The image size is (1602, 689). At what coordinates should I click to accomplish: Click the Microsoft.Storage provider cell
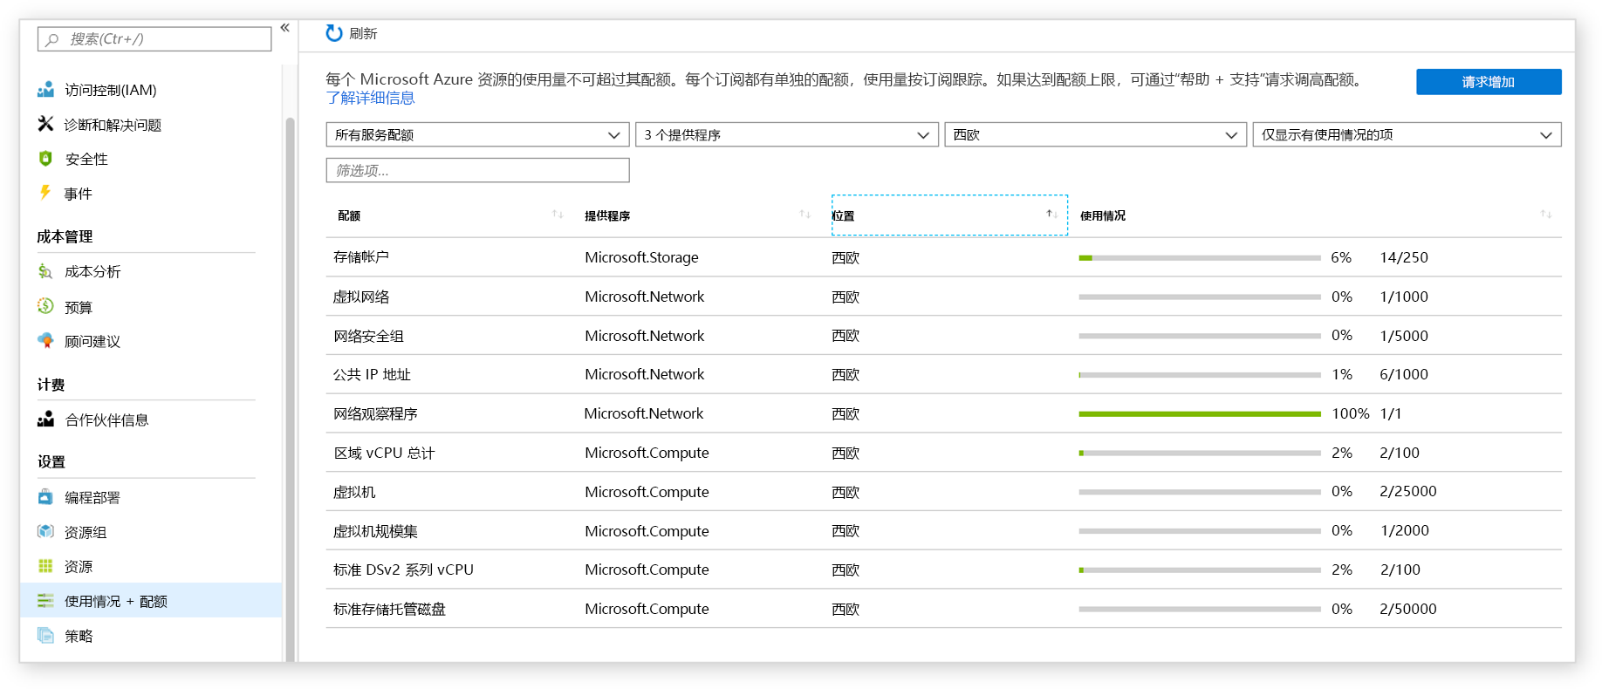click(641, 257)
